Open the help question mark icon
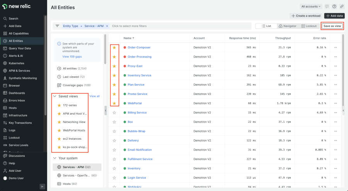The height and width of the screenshot is (191, 348). click(334, 7)
